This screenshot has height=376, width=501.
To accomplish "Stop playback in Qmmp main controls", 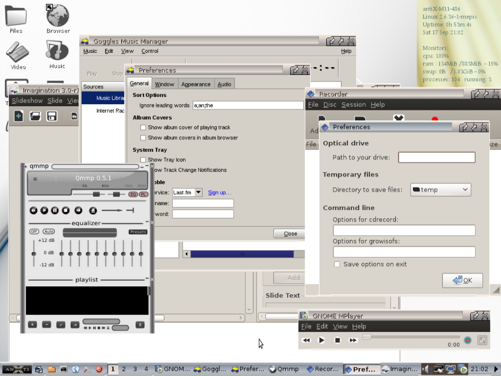I will click(66, 211).
